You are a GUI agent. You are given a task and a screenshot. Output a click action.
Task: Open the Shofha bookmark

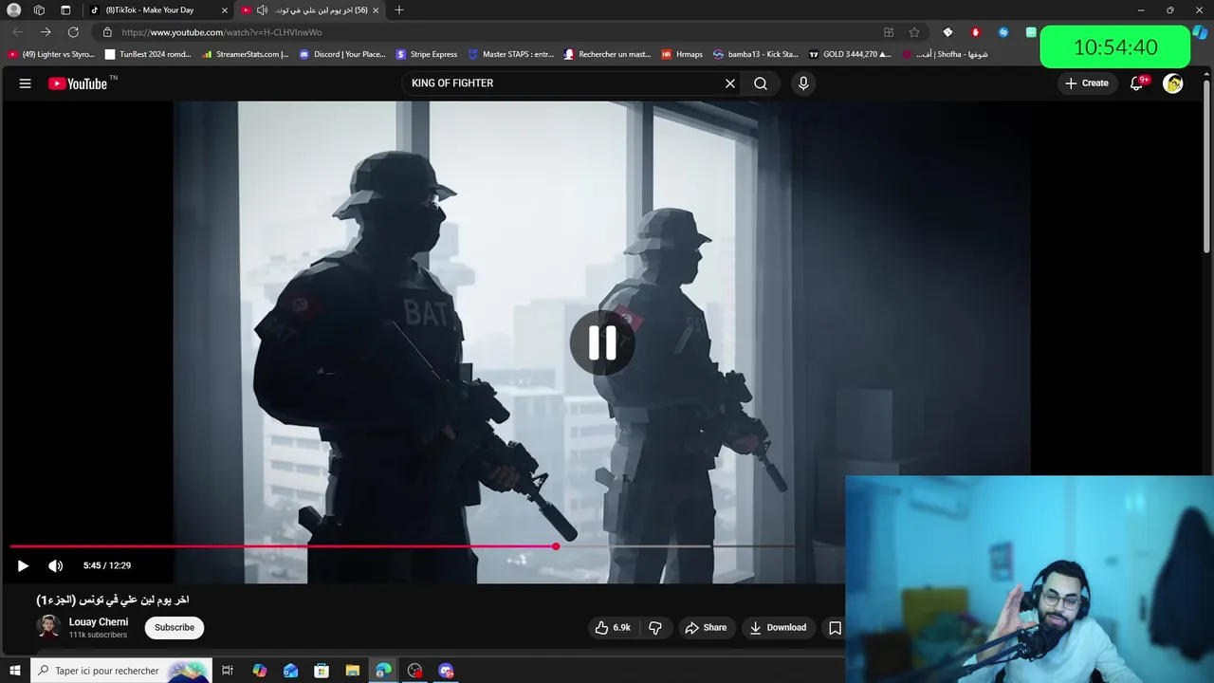[x=945, y=54]
